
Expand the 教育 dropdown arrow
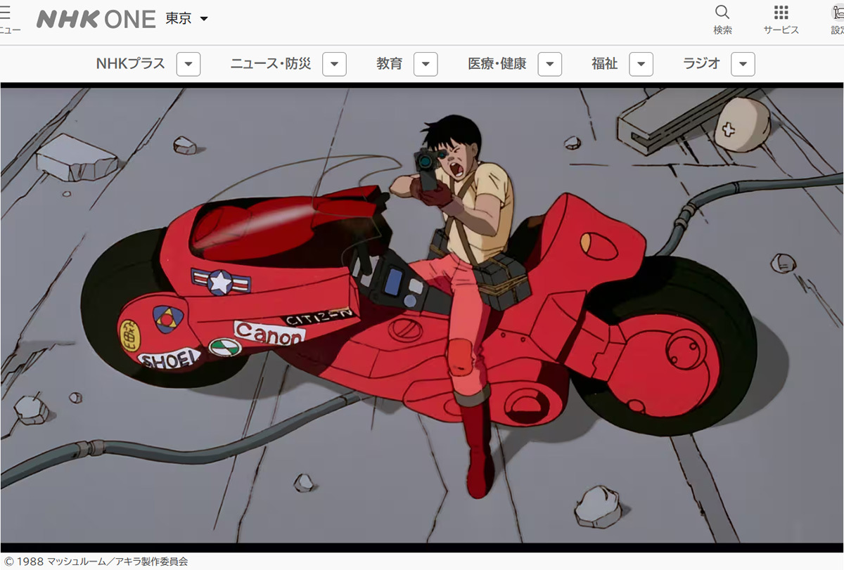pos(426,64)
